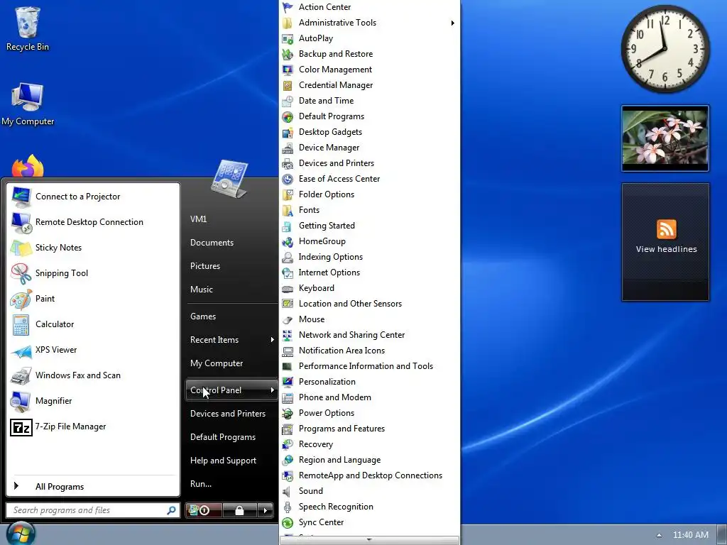The height and width of the screenshot is (545, 727).
Task: Click the Credential Manager icon
Action: 288,86
